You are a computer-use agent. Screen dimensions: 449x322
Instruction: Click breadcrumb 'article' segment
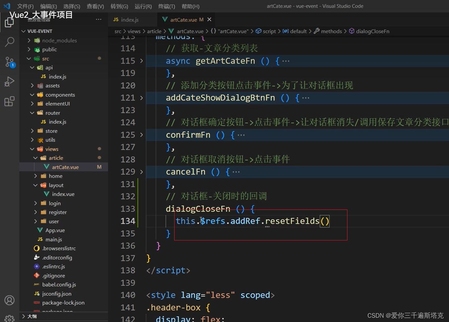coord(154,31)
